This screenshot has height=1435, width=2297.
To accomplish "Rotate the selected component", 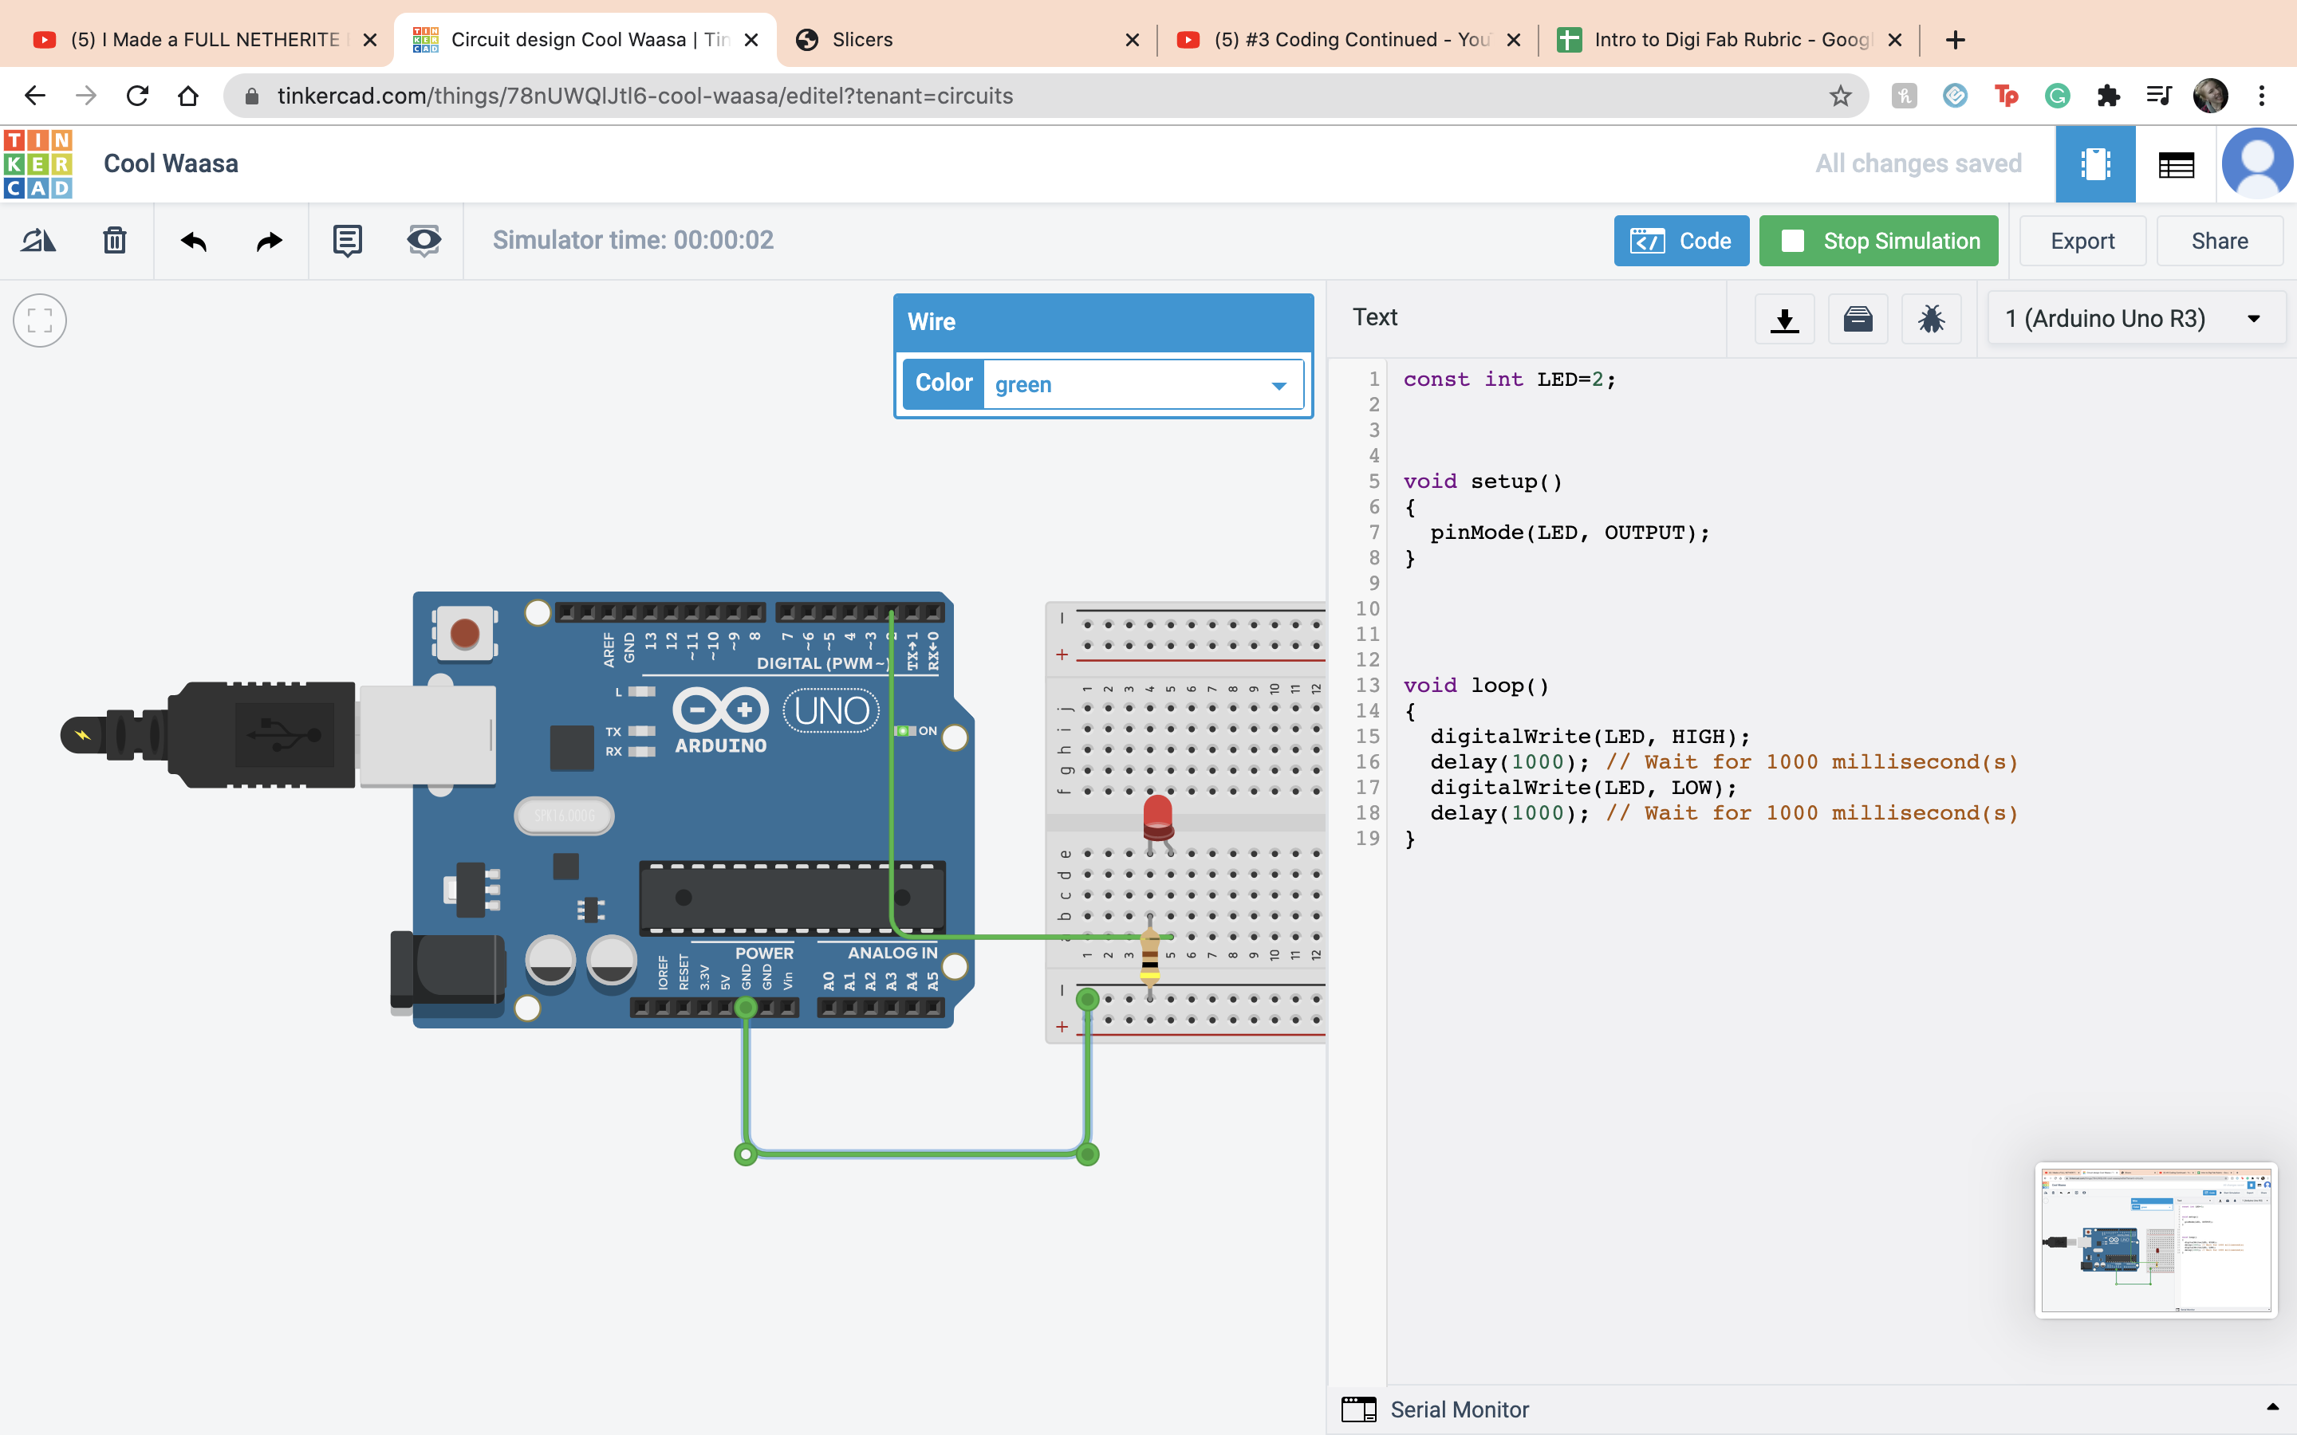I will (x=39, y=241).
